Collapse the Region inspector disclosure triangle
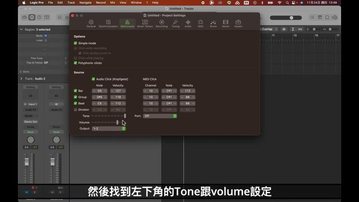 (x=21, y=30)
